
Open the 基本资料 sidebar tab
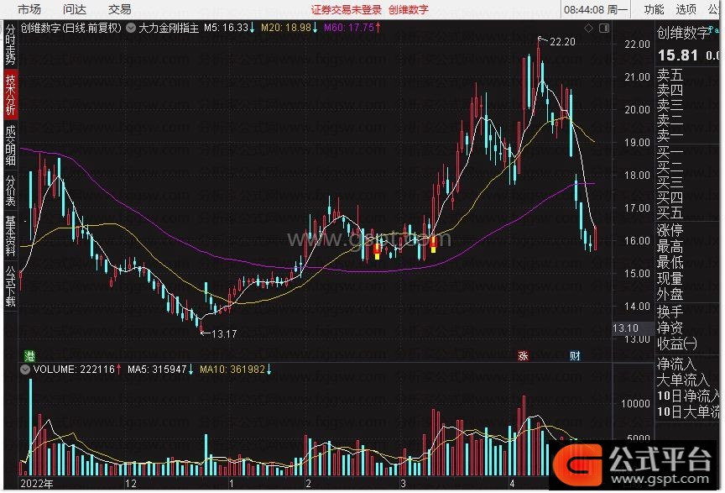pyautogui.click(x=10, y=236)
